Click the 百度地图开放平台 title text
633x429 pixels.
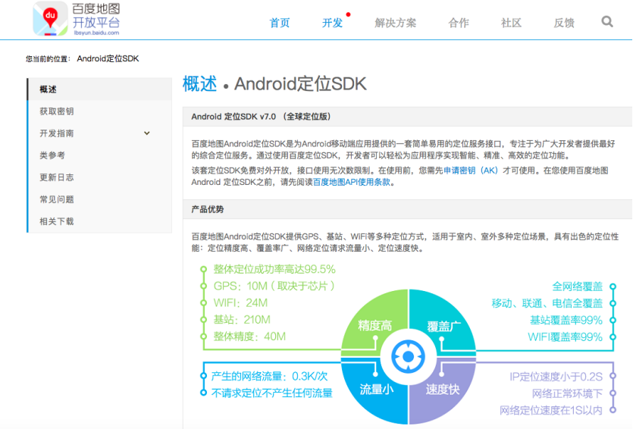click(96, 15)
